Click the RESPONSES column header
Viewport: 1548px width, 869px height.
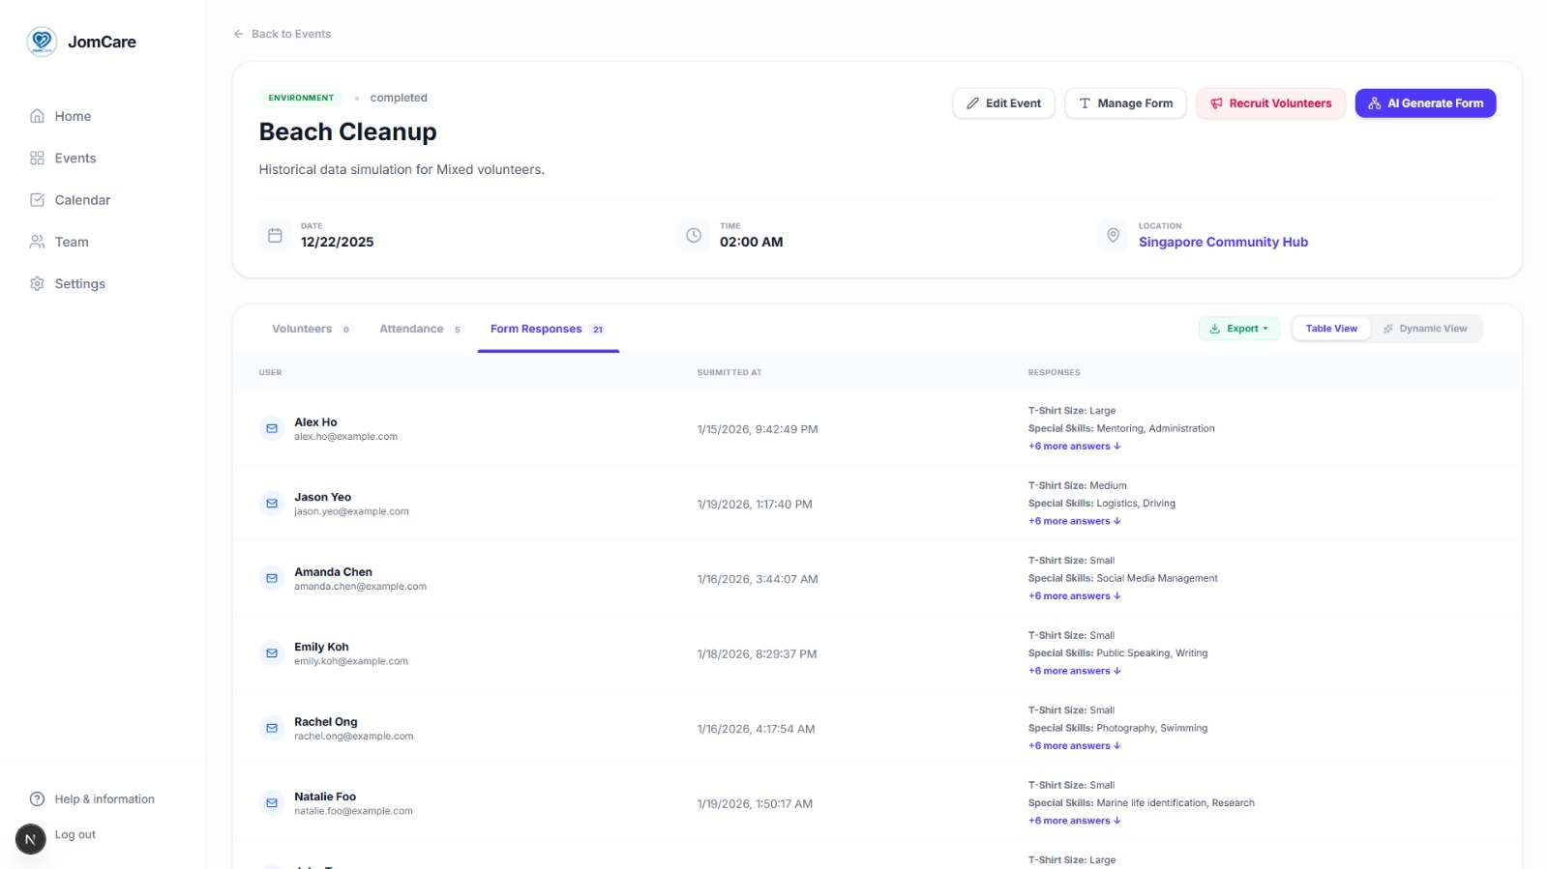pos(1054,372)
